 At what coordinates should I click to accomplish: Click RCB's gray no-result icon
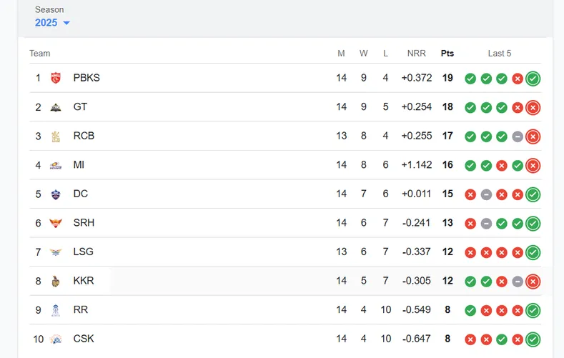pyautogui.click(x=518, y=136)
